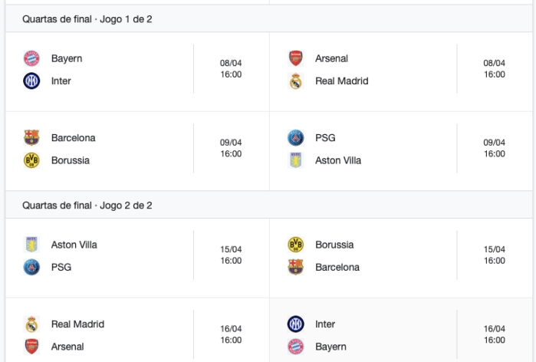
Task: Click the PSG team name in the 15/04 match
Action: (61, 267)
